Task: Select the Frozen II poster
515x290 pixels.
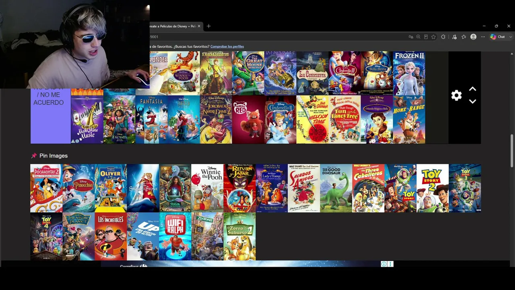Action: coord(409,73)
